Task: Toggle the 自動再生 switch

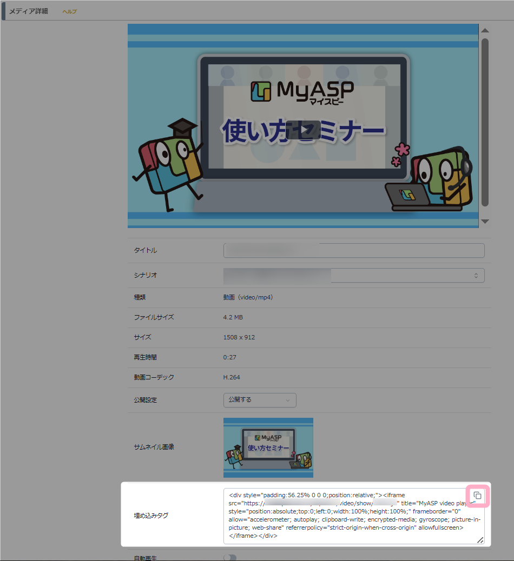Action: (x=230, y=557)
